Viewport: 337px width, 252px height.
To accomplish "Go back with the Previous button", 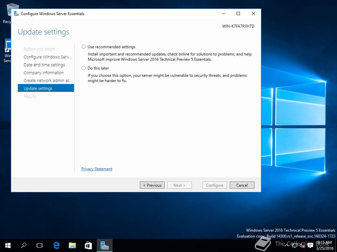I will [152, 185].
